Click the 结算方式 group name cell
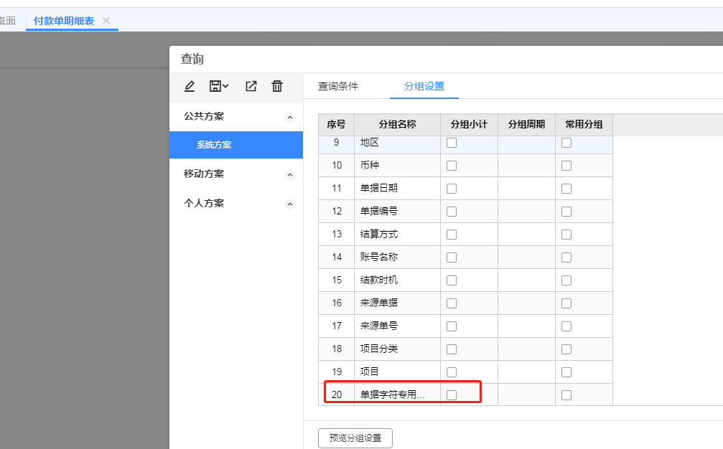This screenshot has width=723, height=449. 398,235
